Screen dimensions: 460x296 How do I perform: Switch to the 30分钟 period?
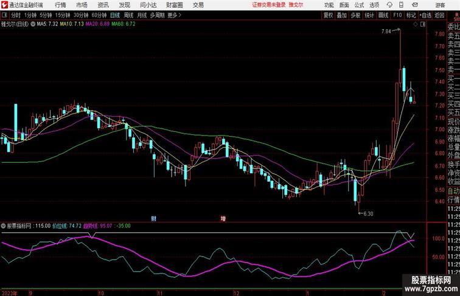[81, 15]
